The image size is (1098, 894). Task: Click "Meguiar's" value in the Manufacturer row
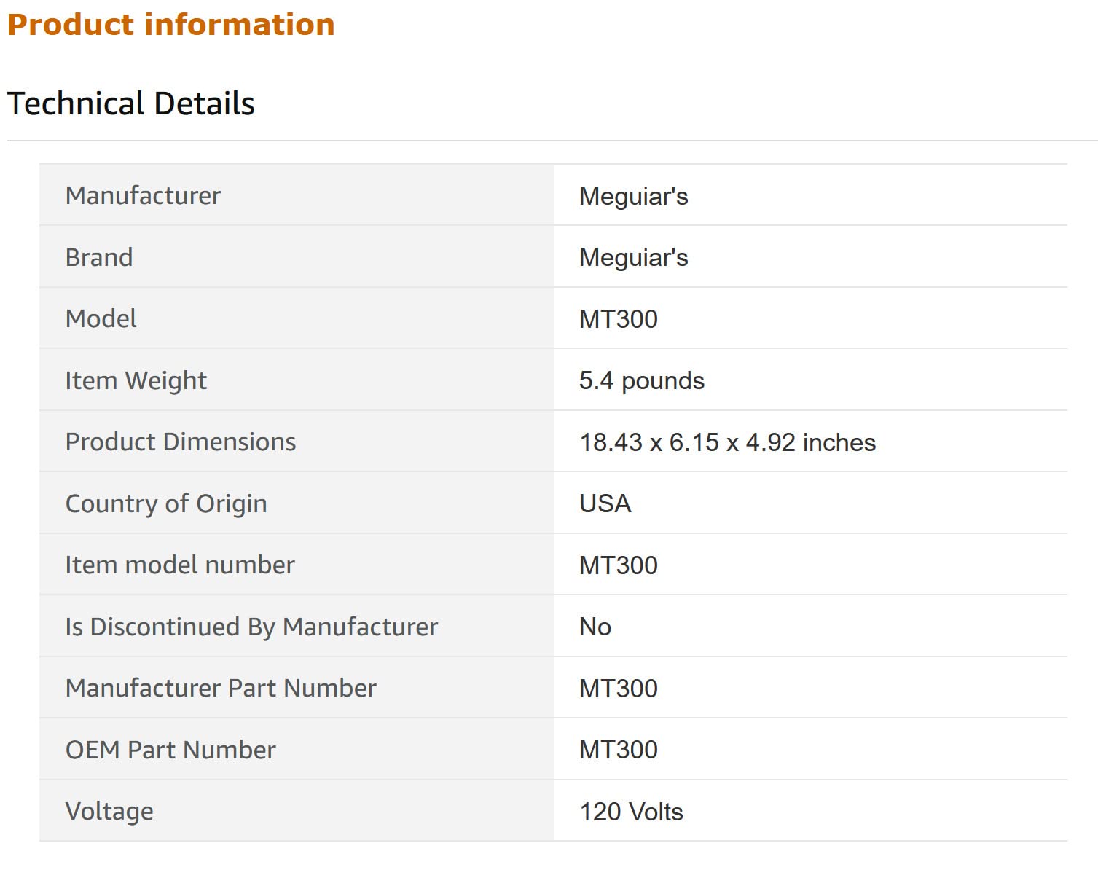633,196
